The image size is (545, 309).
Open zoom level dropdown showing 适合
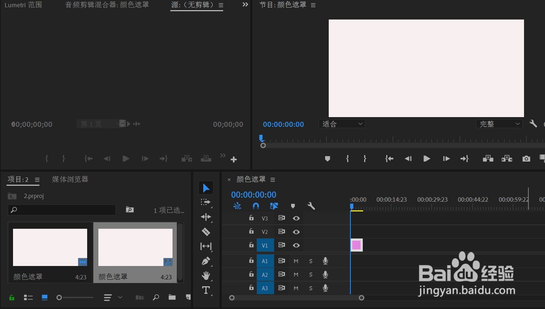click(x=342, y=124)
